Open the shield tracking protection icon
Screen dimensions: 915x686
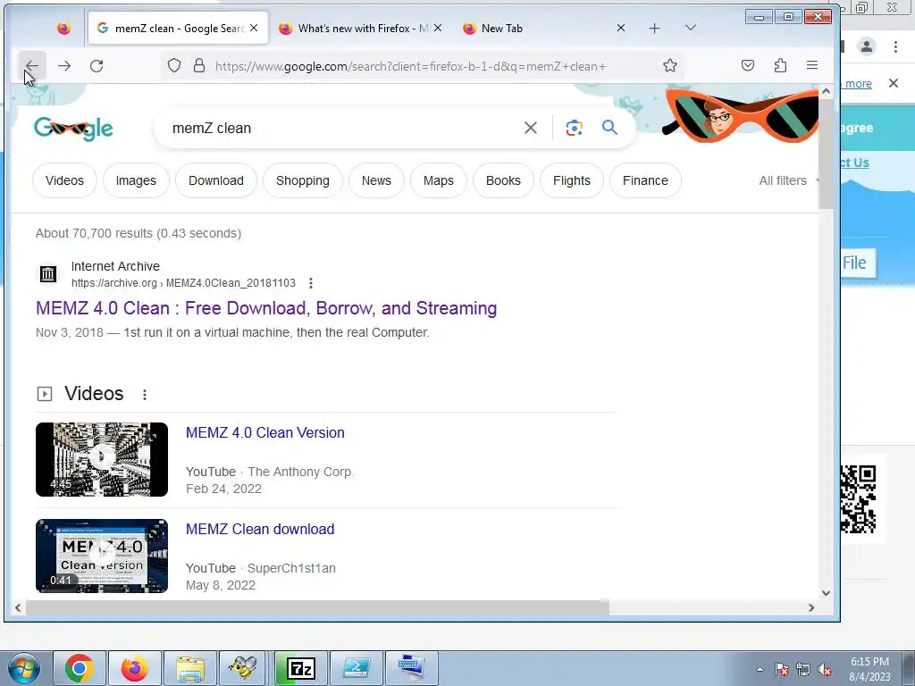coord(174,65)
